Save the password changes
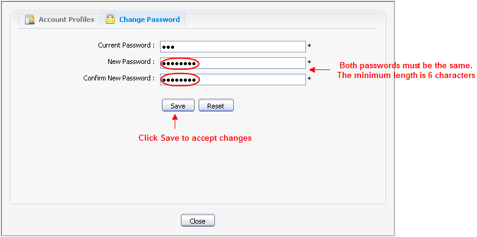 tap(178, 105)
